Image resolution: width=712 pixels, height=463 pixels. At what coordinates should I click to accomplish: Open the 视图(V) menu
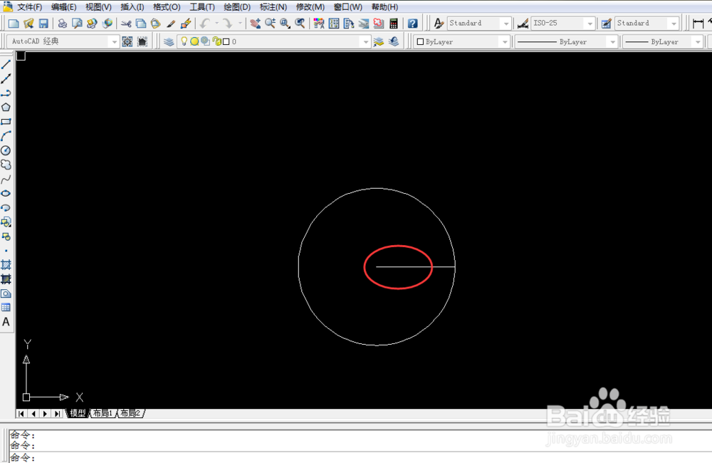[98, 7]
